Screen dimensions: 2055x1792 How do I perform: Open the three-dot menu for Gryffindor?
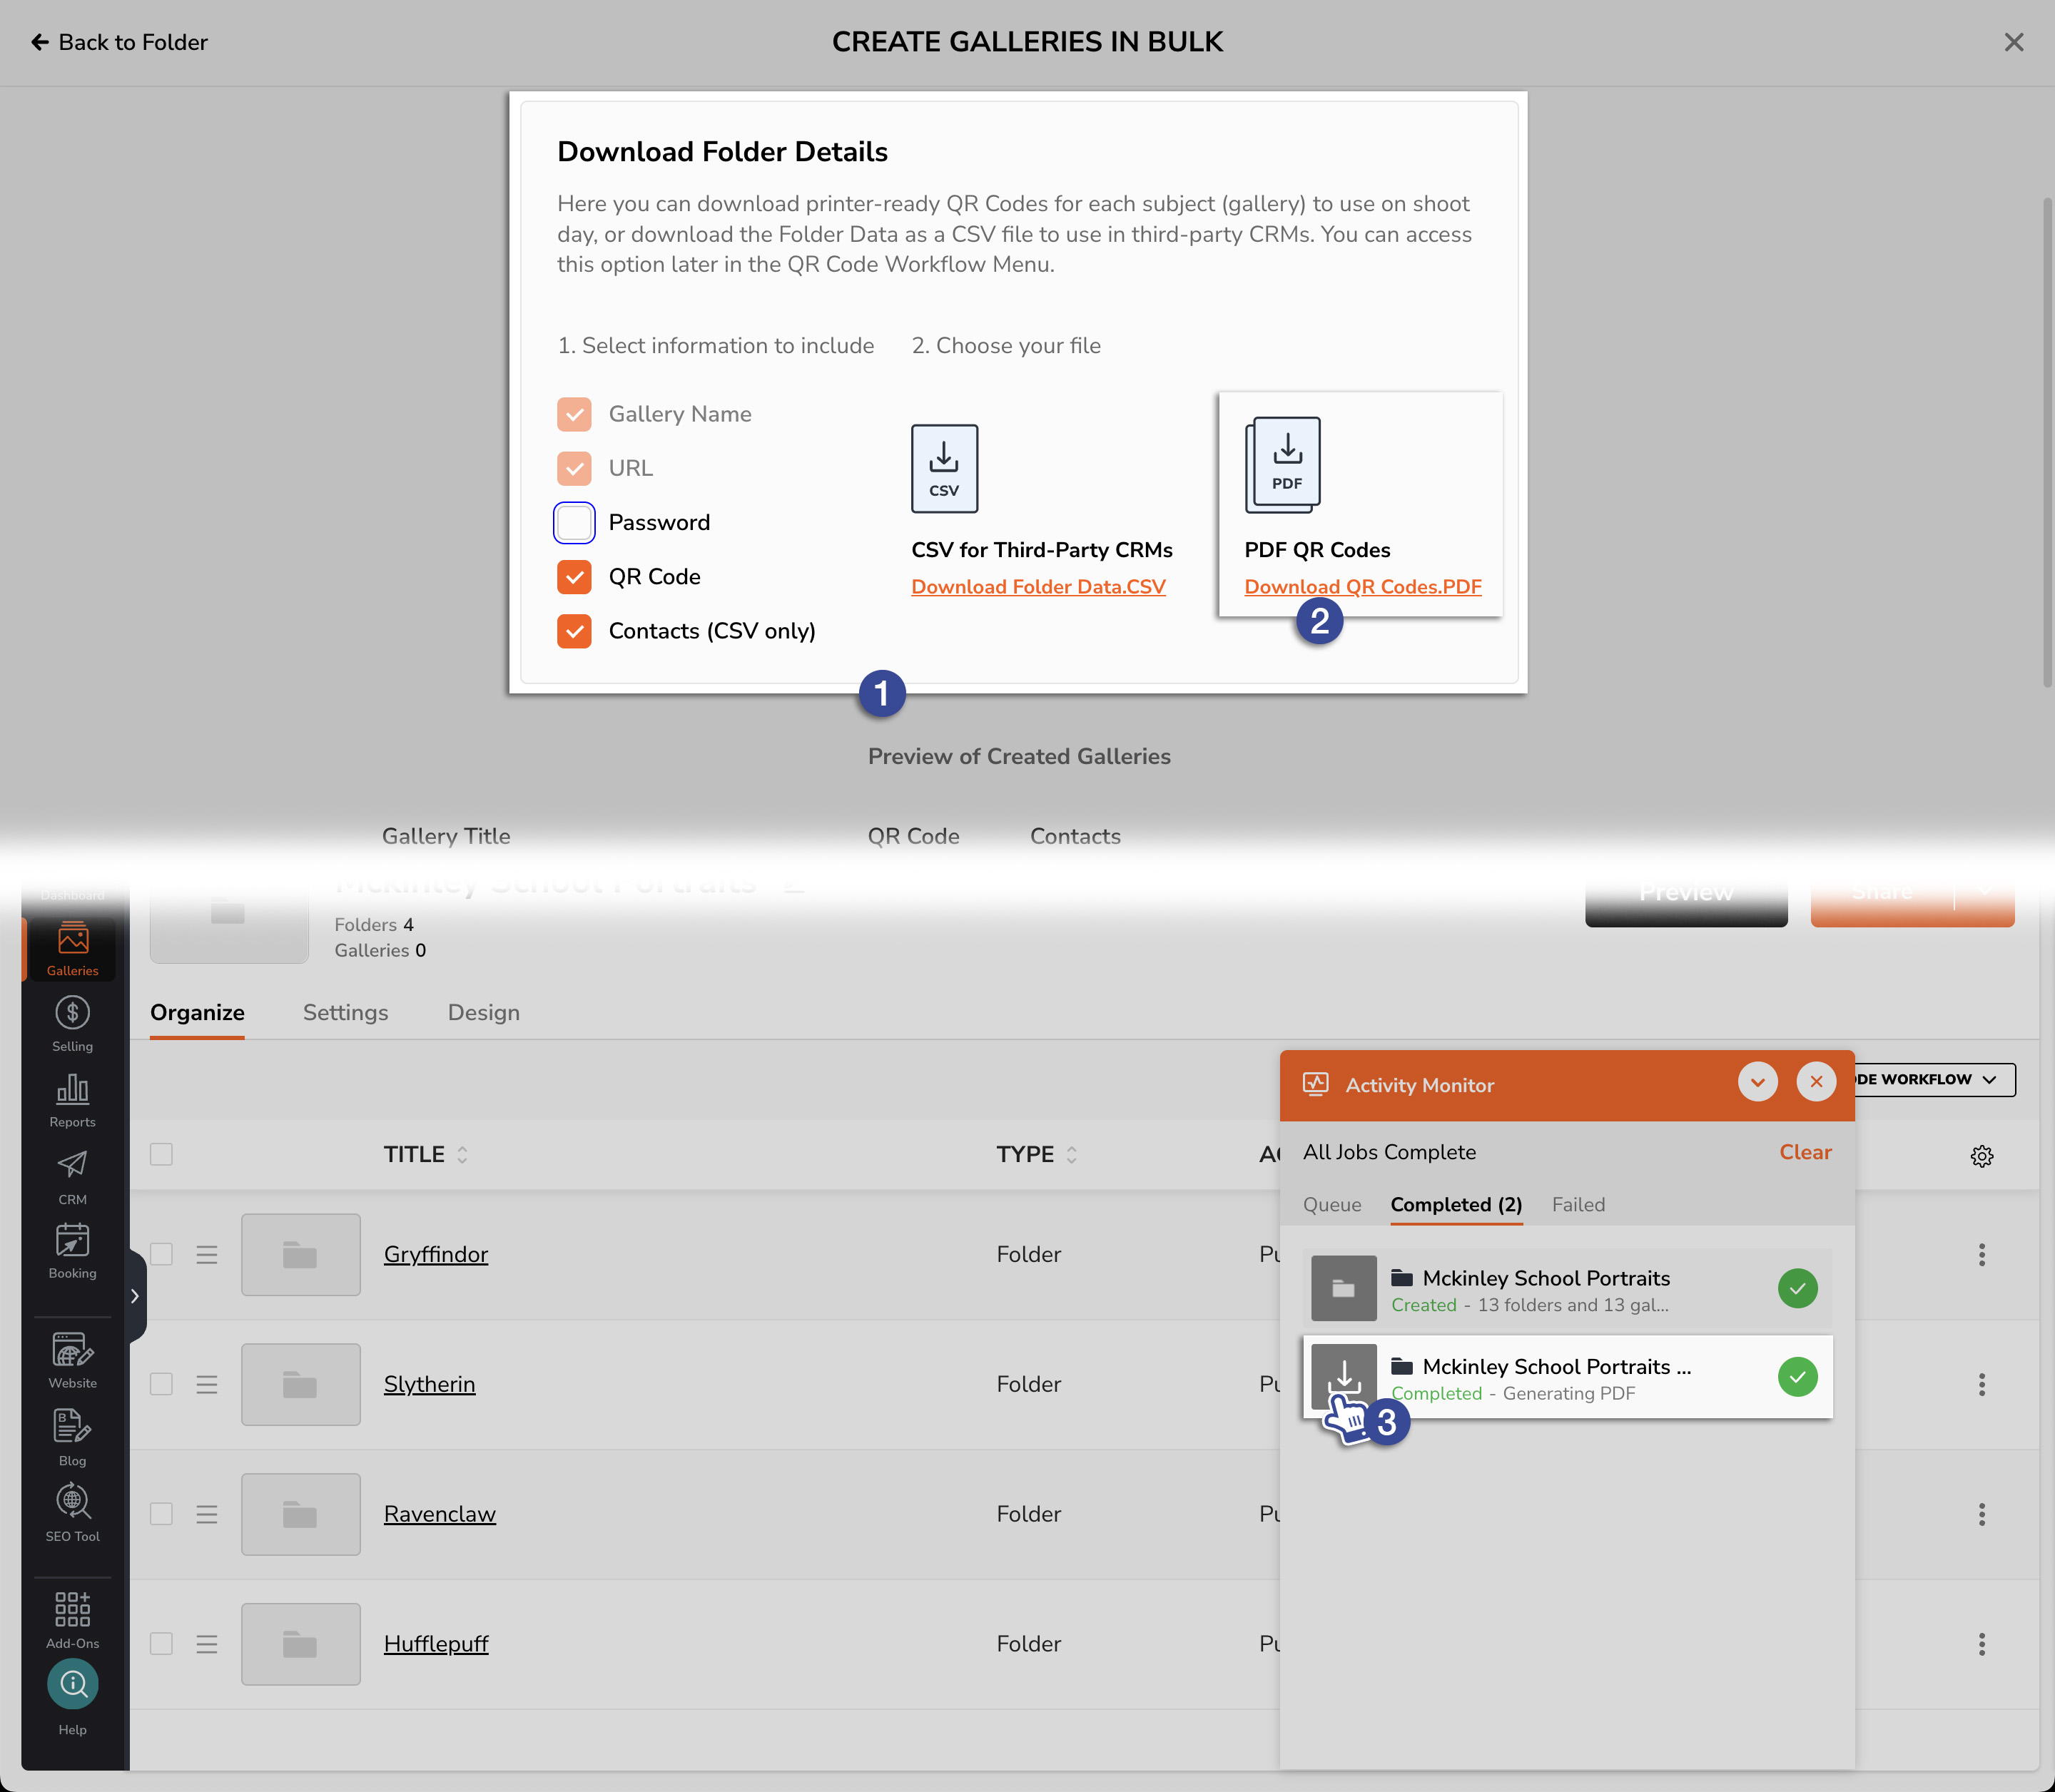point(1981,1255)
